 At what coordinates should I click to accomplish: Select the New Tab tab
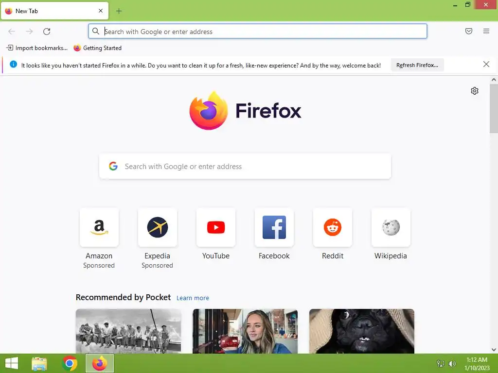pyautogui.click(x=54, y=11)
